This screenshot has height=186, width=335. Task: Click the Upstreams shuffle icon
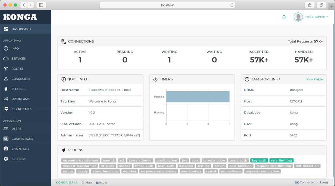(x=6, y=99)
